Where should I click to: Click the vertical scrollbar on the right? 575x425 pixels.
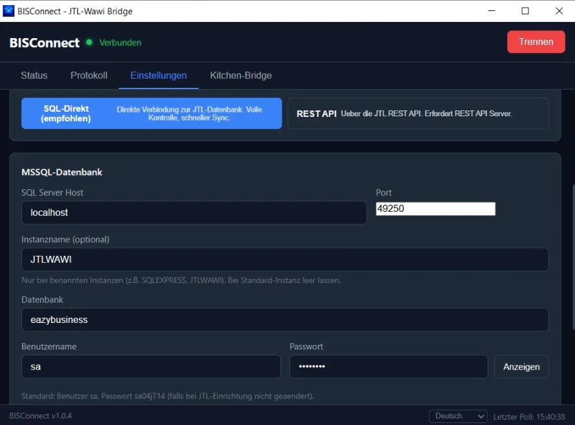(573, 256)
